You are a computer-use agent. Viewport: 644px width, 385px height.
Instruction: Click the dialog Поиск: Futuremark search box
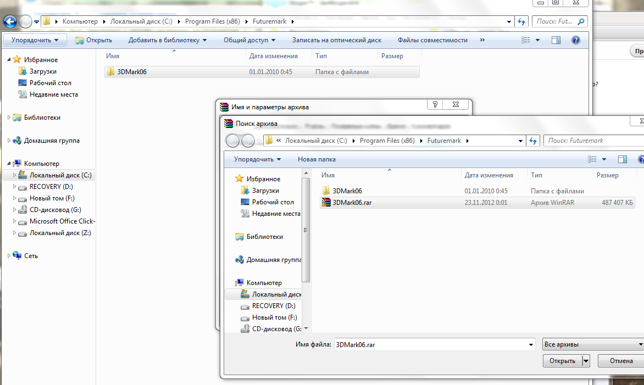point(593,141)
